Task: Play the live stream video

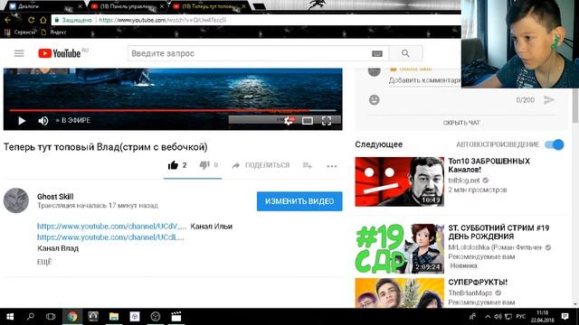Action: 22,120
